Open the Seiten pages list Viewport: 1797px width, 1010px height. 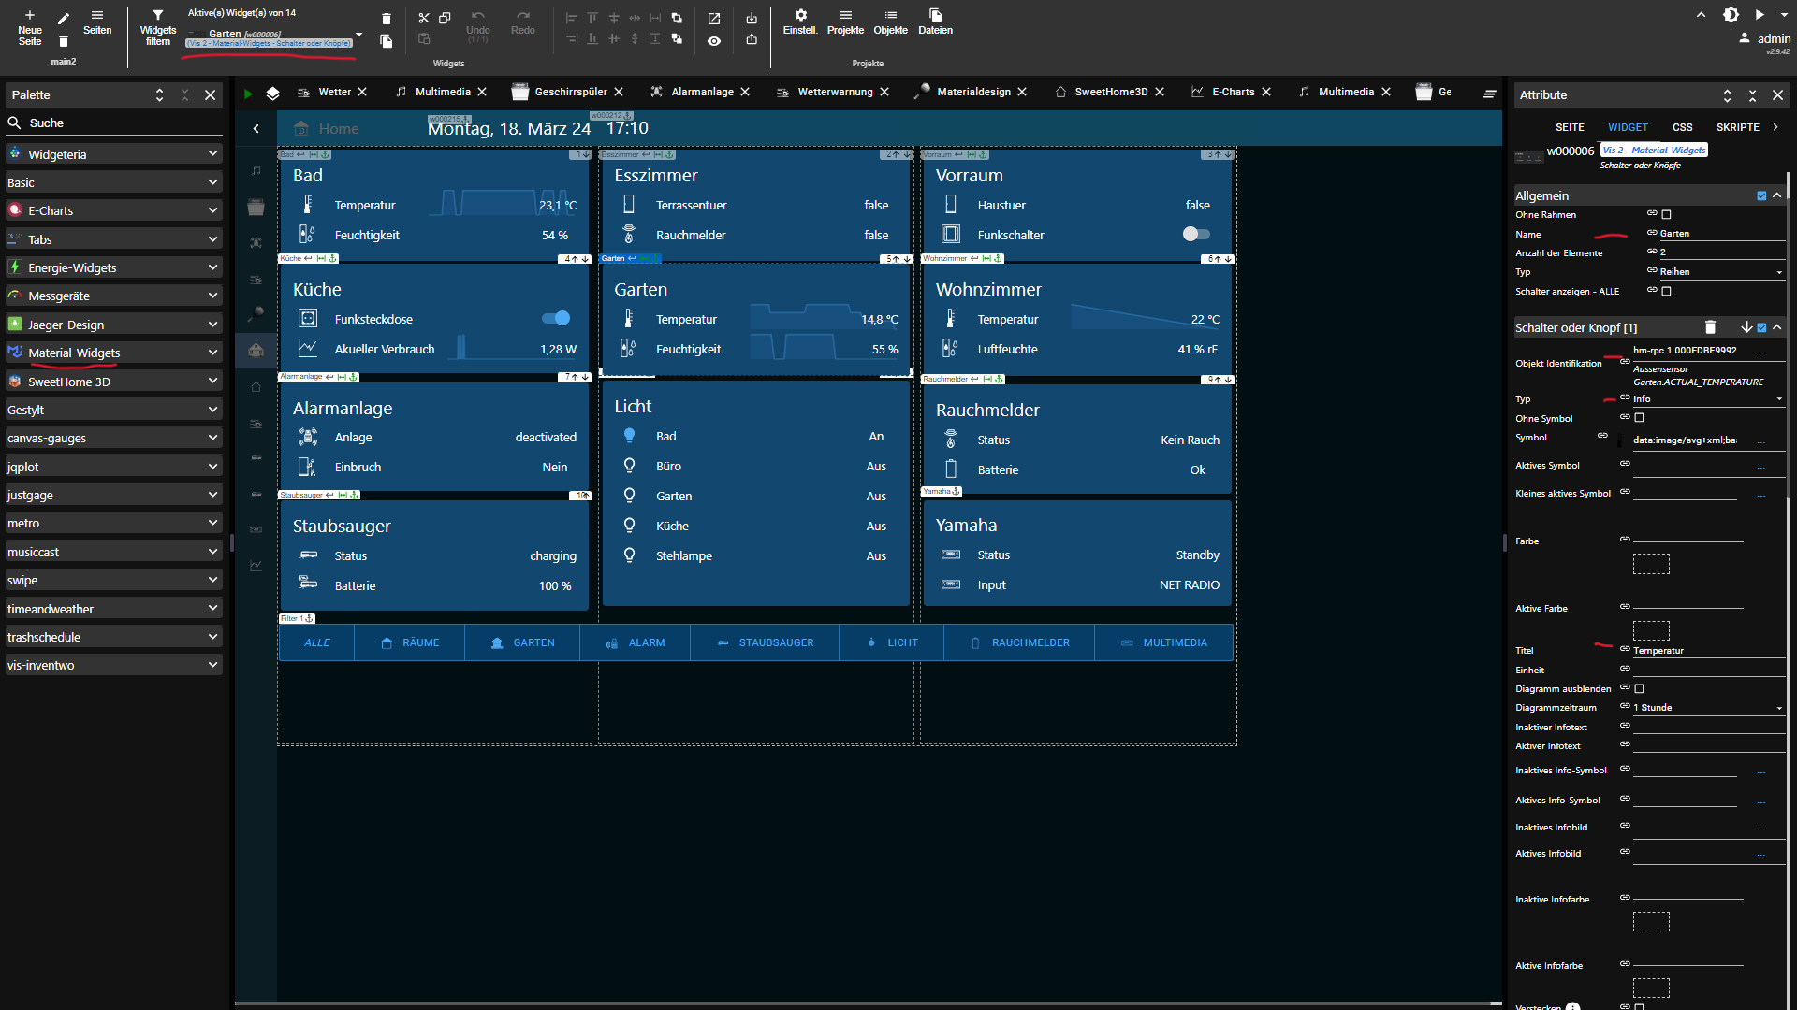tap(97, 22)
